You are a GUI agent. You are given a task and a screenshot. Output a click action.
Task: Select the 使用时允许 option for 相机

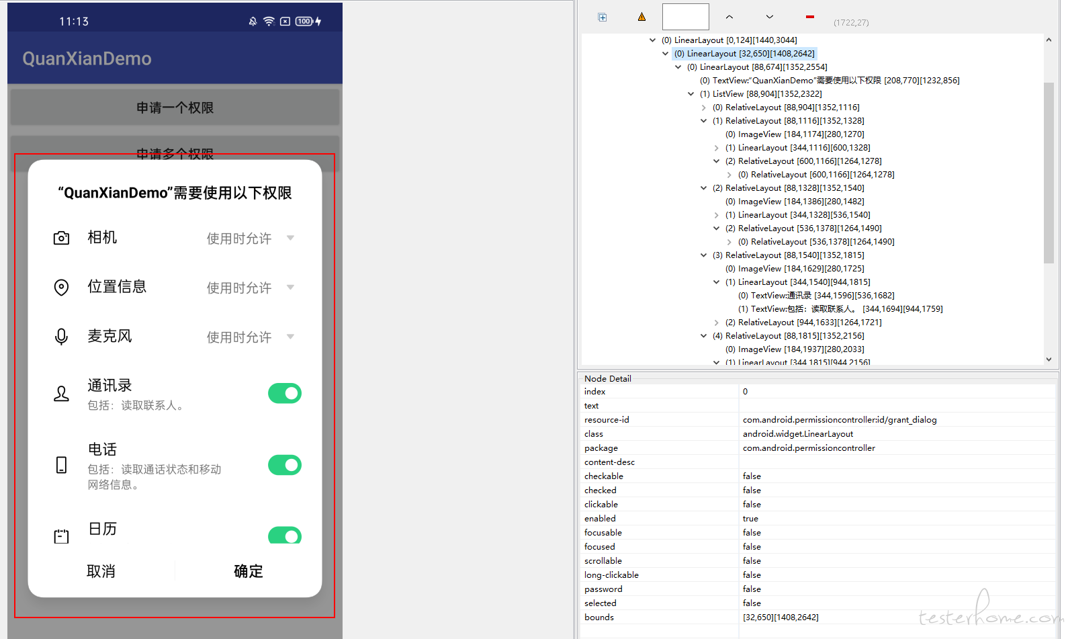239,239
